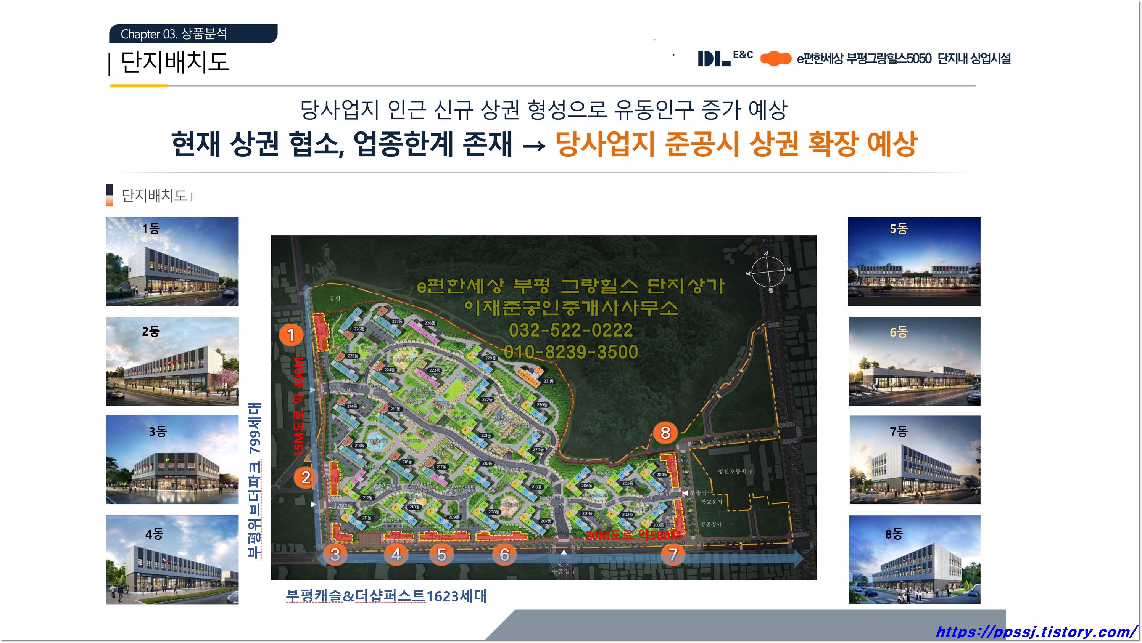The width and height of the screenshot is (1142, 643).
Task: Click the compass rose on the map
Action: pos(769,271)
